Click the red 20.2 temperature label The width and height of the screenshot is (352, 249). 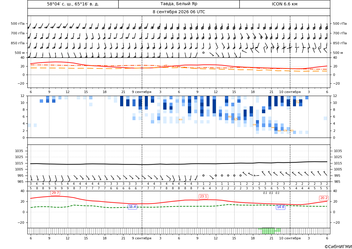(324, 198)
